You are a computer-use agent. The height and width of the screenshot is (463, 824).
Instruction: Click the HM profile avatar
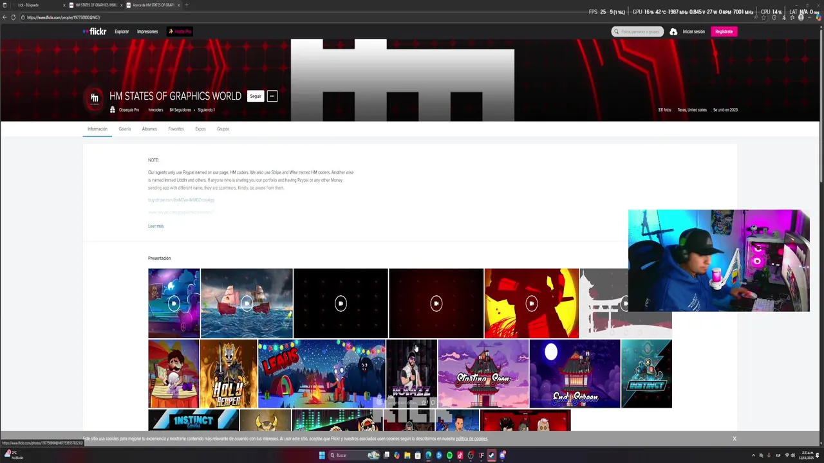tap(95, 98)
